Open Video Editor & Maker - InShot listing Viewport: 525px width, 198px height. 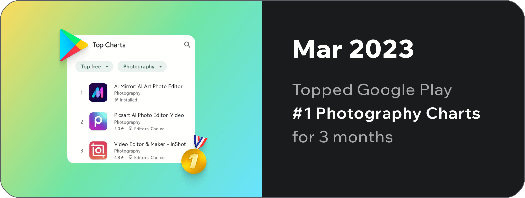click(150, 144)
